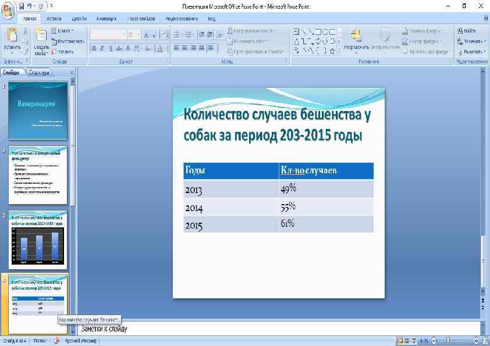
Task: Cut selection with the scissors icon
Action: [x=26, y=31]
